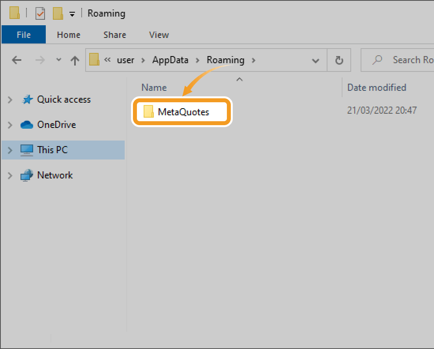This screenshot has width=434, height=349.
Task: Select the MetaQuotes folder icon
Action: pyautogui.click(x=148, y=112)
